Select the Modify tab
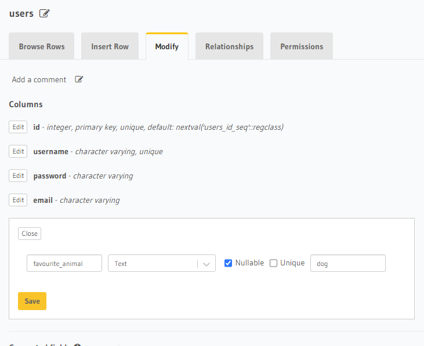The width and height of the screenshot is (424, 346). pos(166,46)
